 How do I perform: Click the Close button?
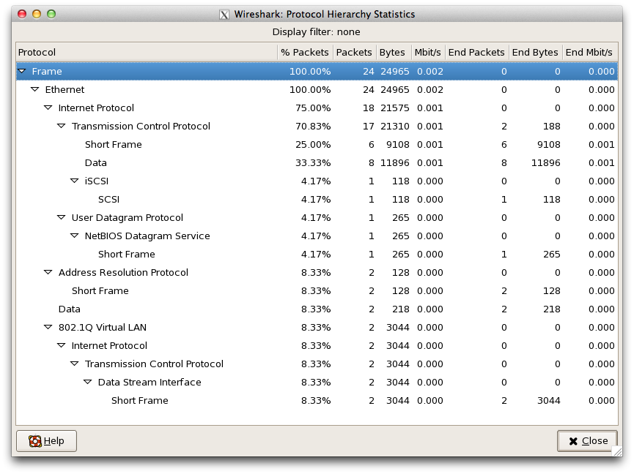[588, 441]
